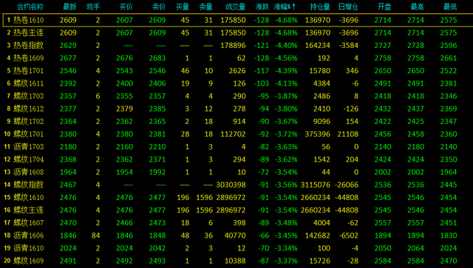Viewport: 473px width, 268px height.
Task: Click the 买价 column header
Action: click(126, 7)
